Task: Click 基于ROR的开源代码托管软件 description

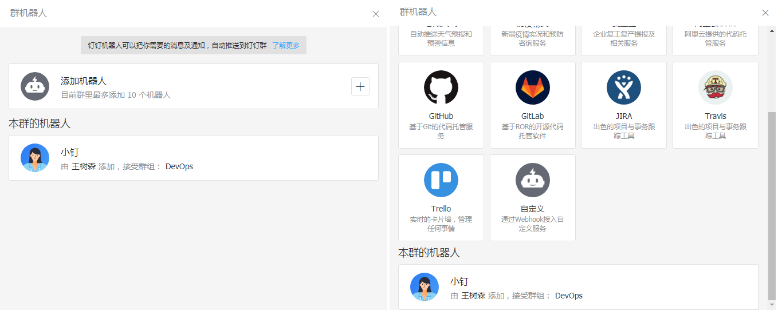Action: coord(533,131)
